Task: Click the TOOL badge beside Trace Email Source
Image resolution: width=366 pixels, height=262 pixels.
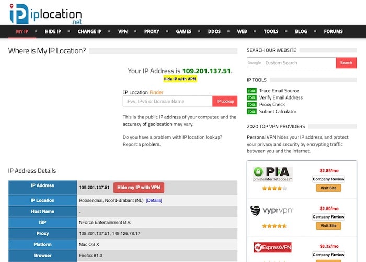Action: [x=251, y=91]
